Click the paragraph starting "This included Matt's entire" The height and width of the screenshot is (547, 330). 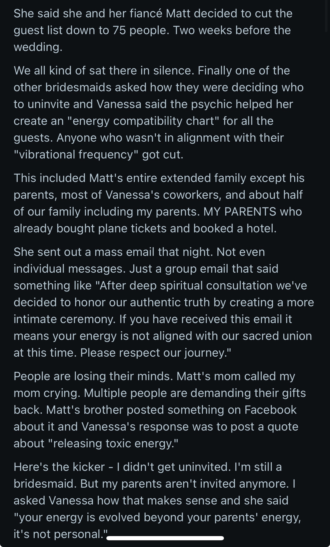pyautogui.click(x=158, y=203)
